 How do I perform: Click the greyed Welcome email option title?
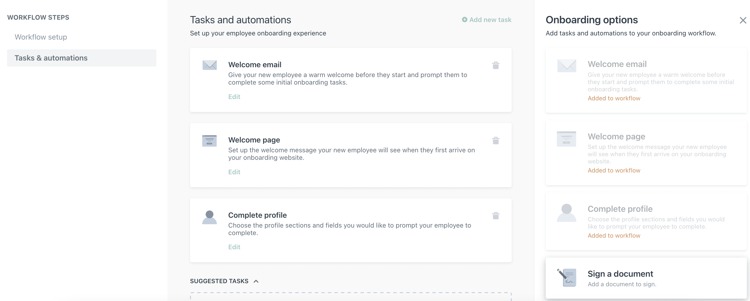click(617, 64)
